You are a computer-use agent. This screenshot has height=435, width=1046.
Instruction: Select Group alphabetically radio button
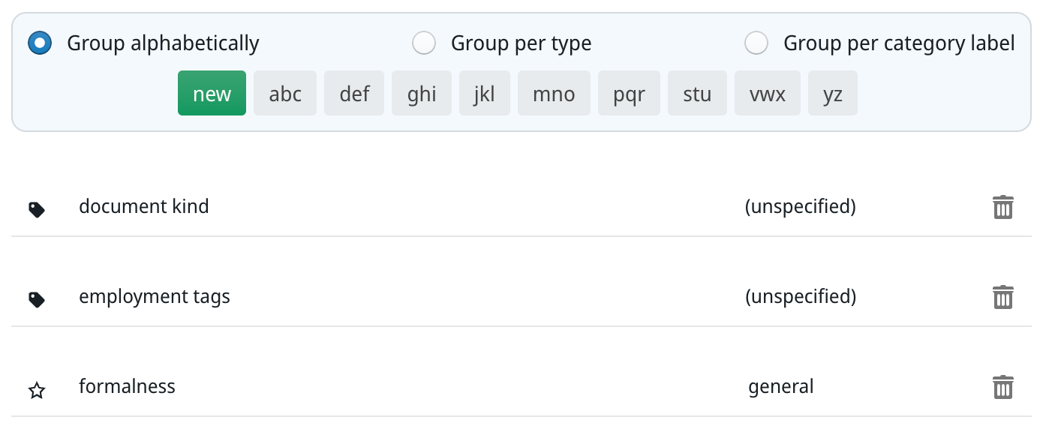(40, 43)
